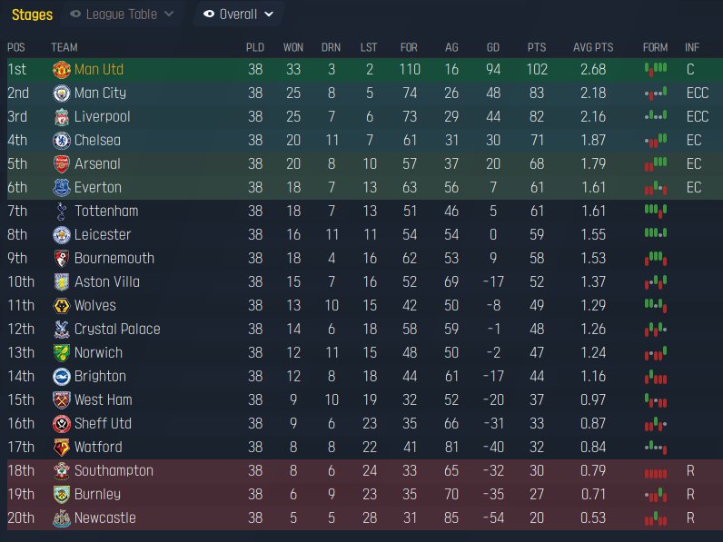Open the Man City team link
The height and width of the screenshot is (542, 723).
coord(100,94)
